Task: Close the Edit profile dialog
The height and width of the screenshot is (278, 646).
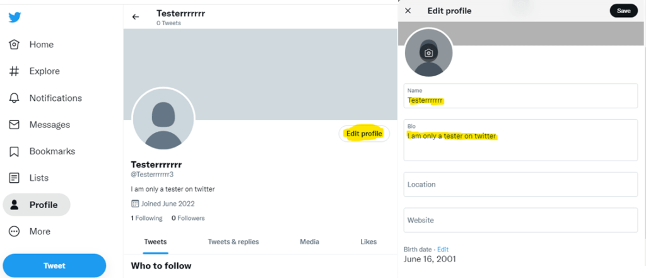Action: (x=408, y=11)
